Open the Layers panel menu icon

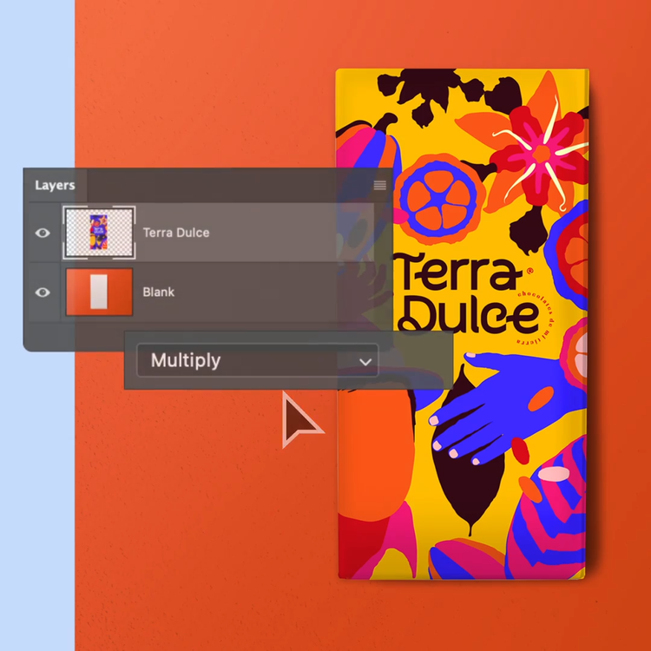(379, 185)
